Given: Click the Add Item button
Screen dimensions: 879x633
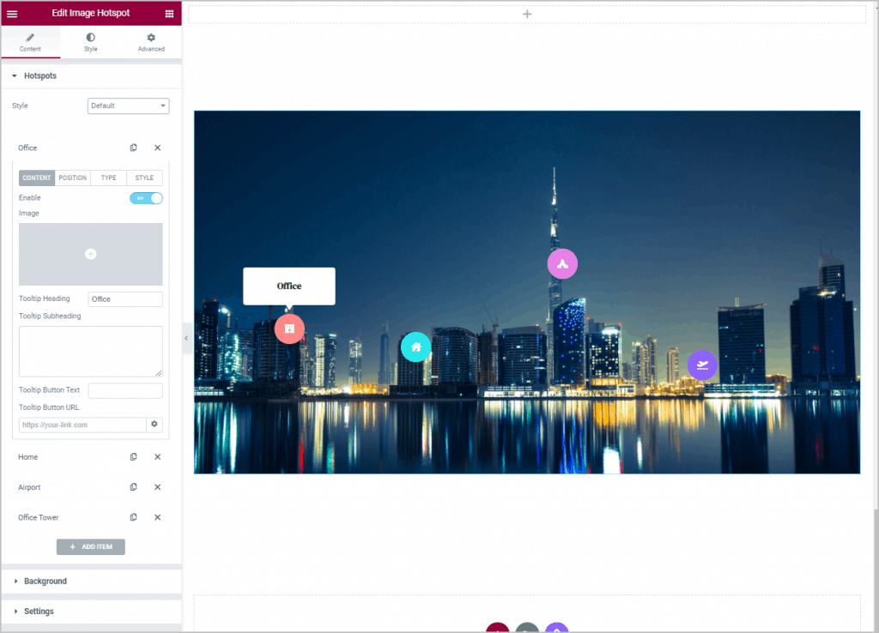Looking at the screenshot, I should point(91,546).
